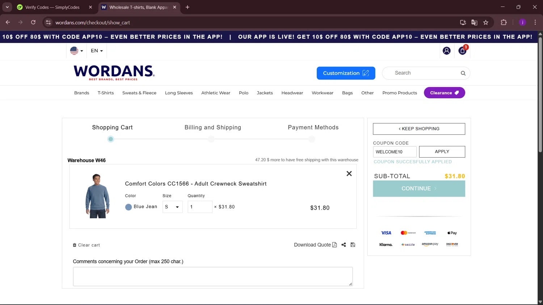Click the Blue Jean color swatch
The width and height of the screenshot is (543, 305).
tap(129, 207)
